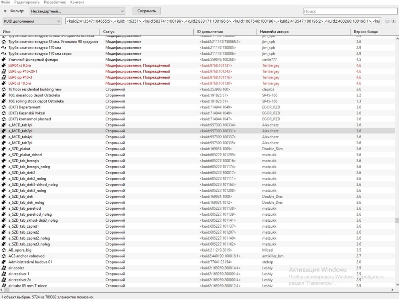Select the 'a_SZD_tab_perehod_noleg' row
This screenshot has width=399, height=299.
tap(198, 214)
